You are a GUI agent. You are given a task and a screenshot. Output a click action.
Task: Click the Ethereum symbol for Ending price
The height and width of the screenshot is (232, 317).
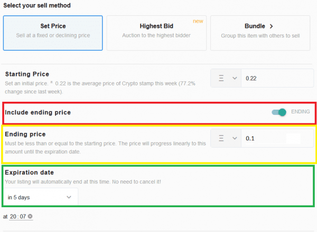tap(221, 138)
